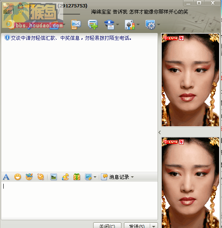222x228 pixels.
Task: Open the spade card games icon
Action: [130, 25]
